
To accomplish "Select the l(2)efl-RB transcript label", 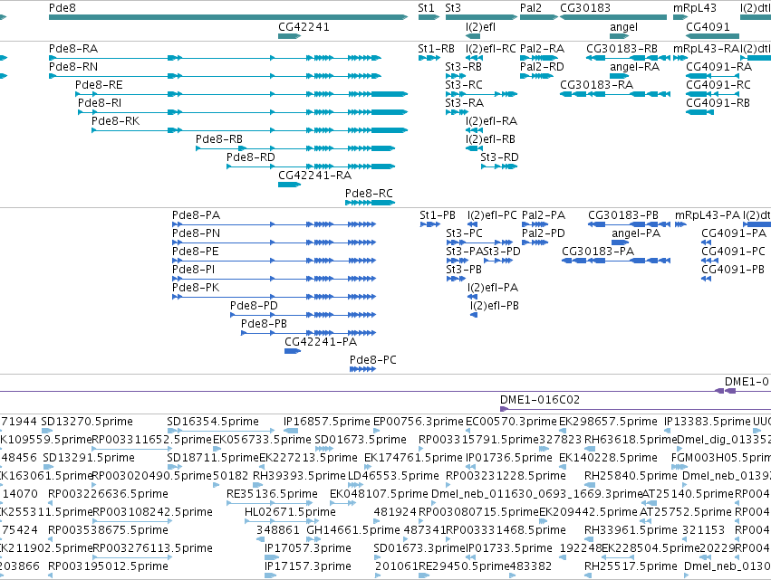I will pyautogui.click(x=491, y=139).
